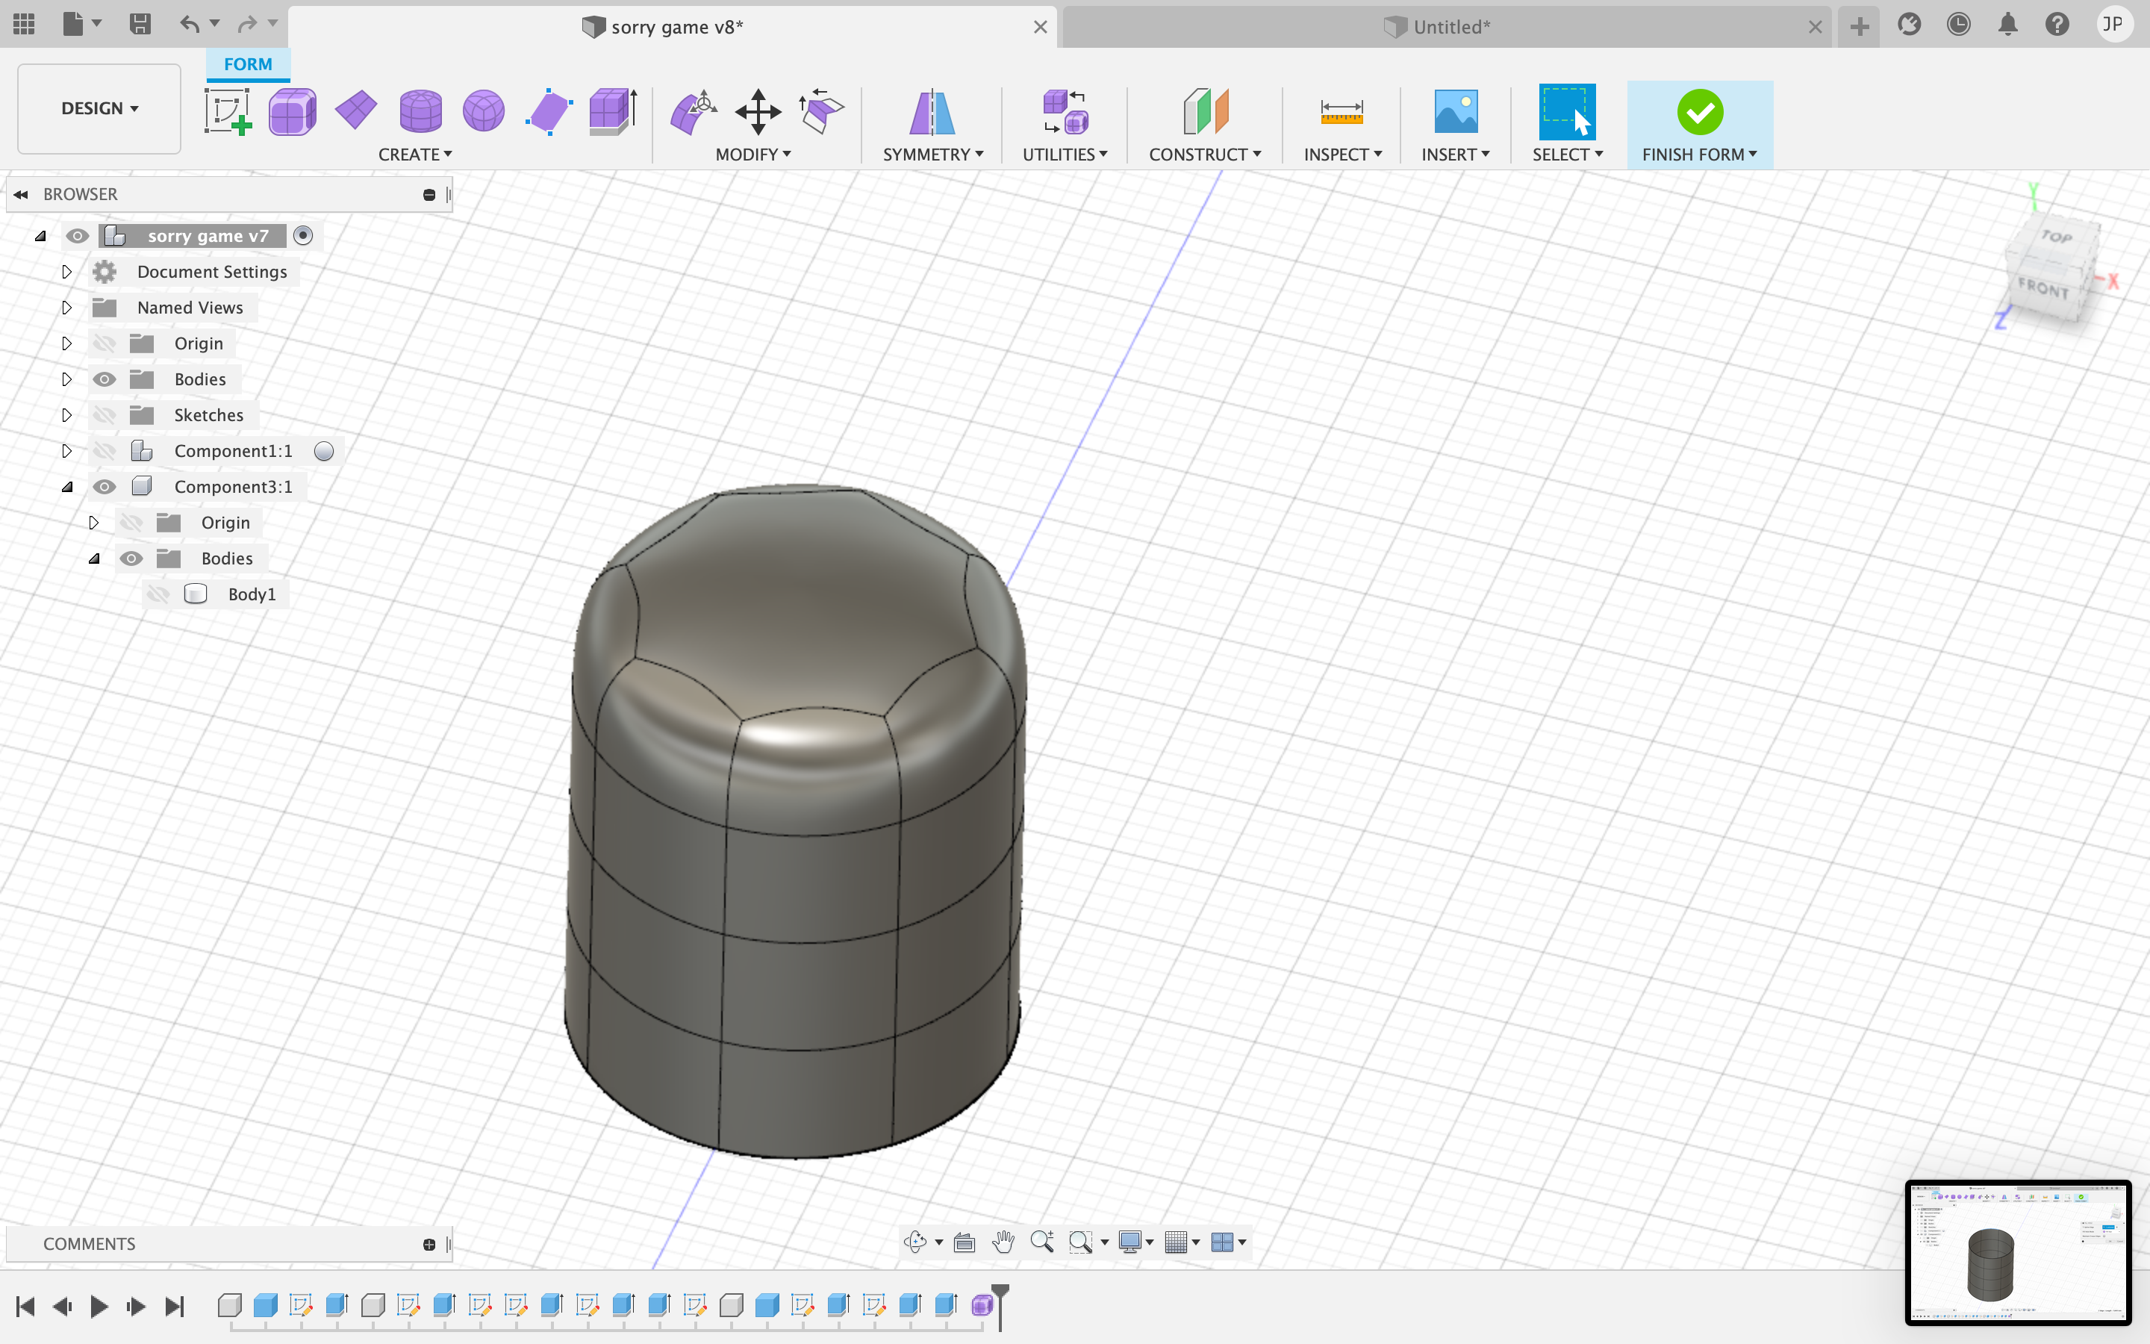Open the SYMMETRY dropdown menu
The width and height of the screenshot is (2150, 1344).
[933, 155]
